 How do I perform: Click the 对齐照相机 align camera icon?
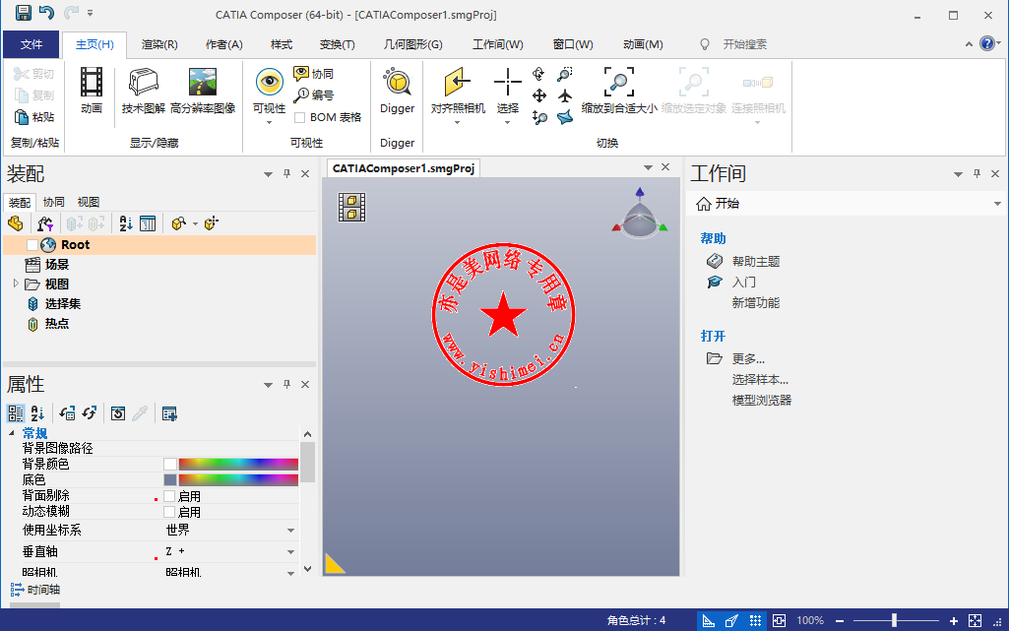(x=458, y=83)
